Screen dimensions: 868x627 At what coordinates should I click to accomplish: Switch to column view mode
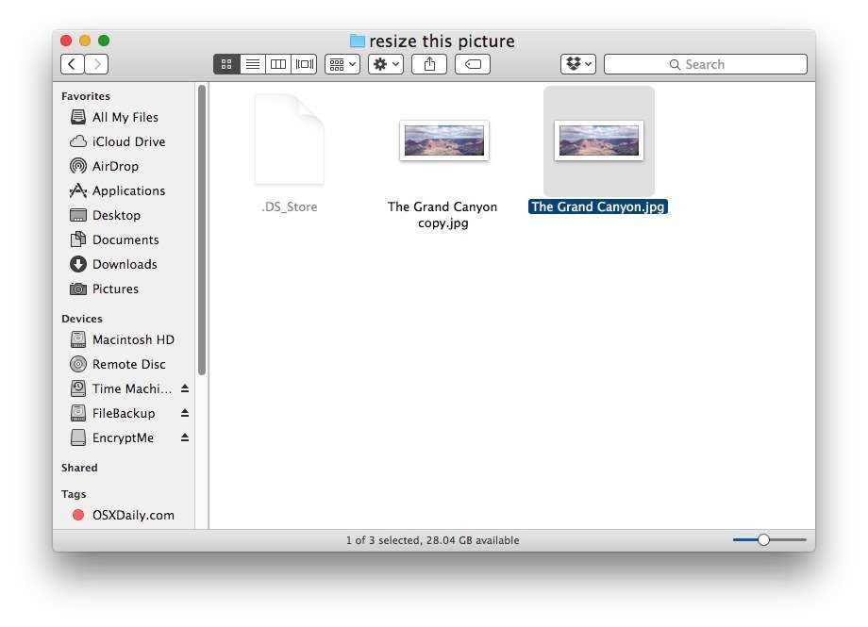[278, 64]
